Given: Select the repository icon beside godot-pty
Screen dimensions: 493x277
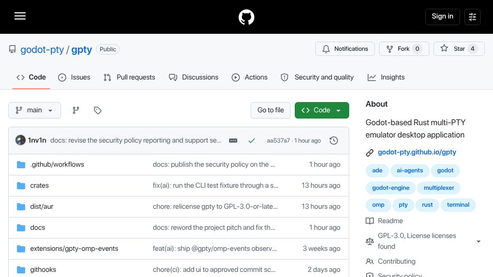Looking at the screenshot, I should 12,49.
